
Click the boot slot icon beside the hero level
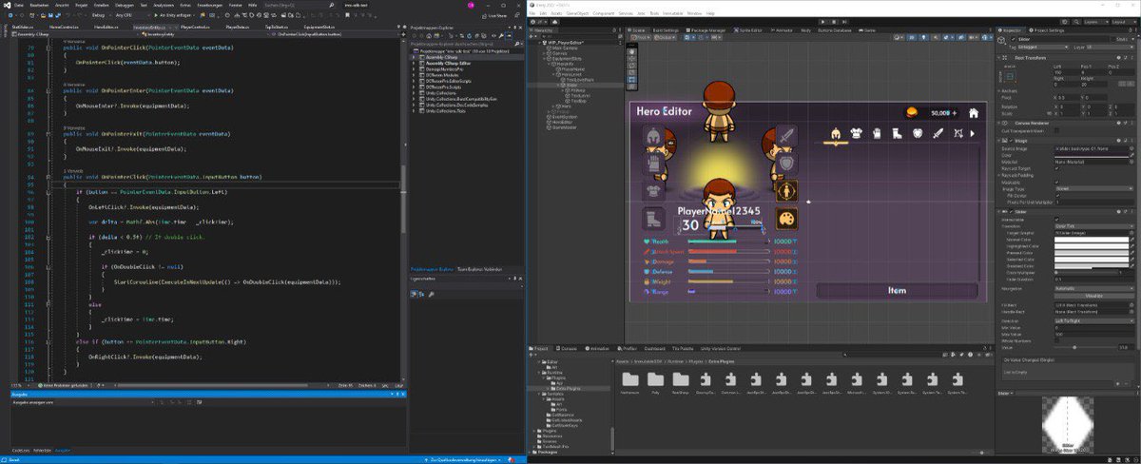pos(653,219)
